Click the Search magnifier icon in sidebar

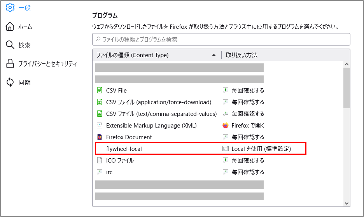pos(10,45)
